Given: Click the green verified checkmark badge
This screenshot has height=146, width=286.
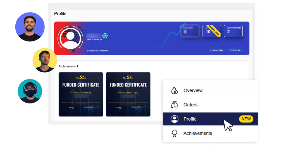Looking at the screenshot, I should pyautogui.click(x=105, y=36).
